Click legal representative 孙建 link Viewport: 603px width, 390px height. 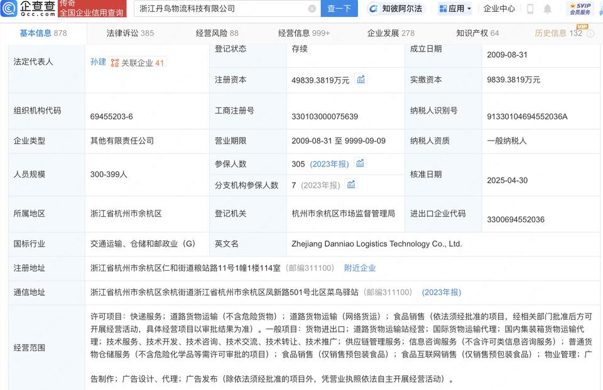[98, 62]
